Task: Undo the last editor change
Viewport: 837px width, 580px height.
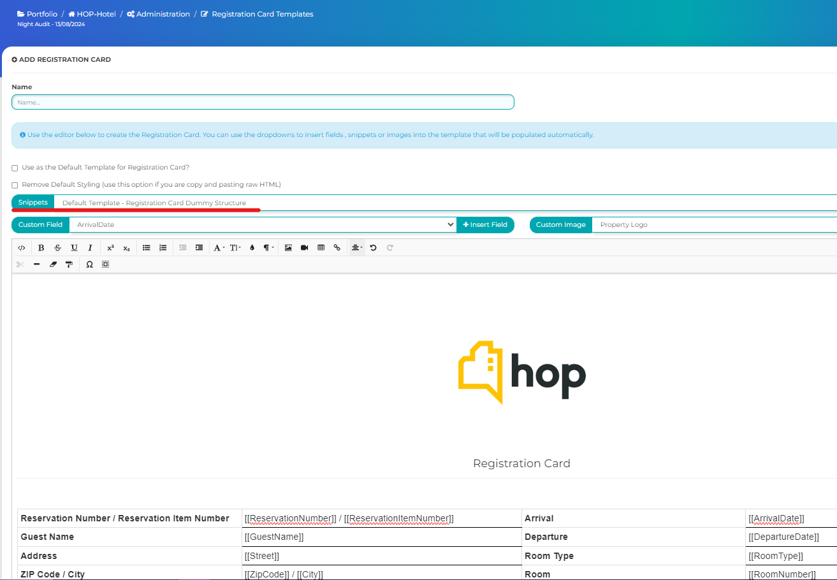Action: tap(374, 247)
